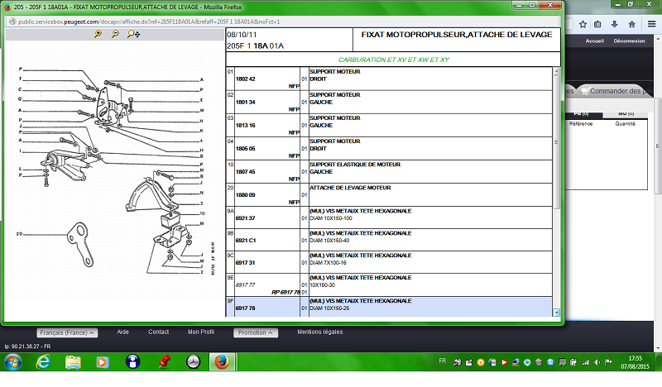Click Déconnexion in the background window
Screen dimensions: 662x387
coord(629,41)
